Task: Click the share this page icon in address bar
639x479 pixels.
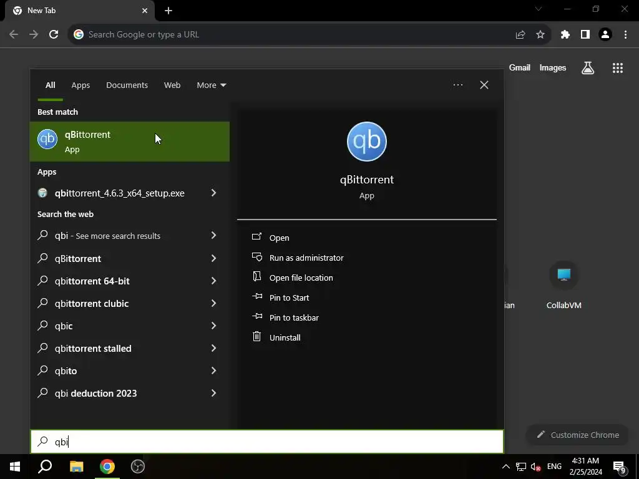Action: tap(520, 35)
